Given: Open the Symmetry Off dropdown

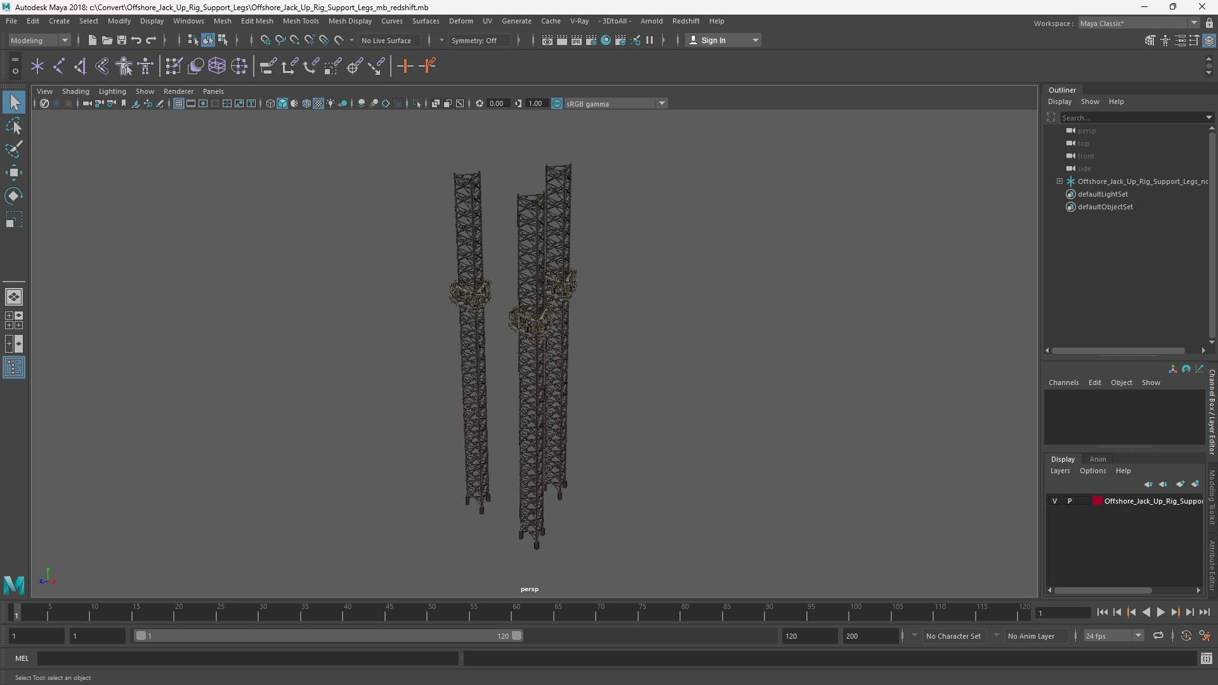Looking at the screenshot, I should click(x=479, y=40).
